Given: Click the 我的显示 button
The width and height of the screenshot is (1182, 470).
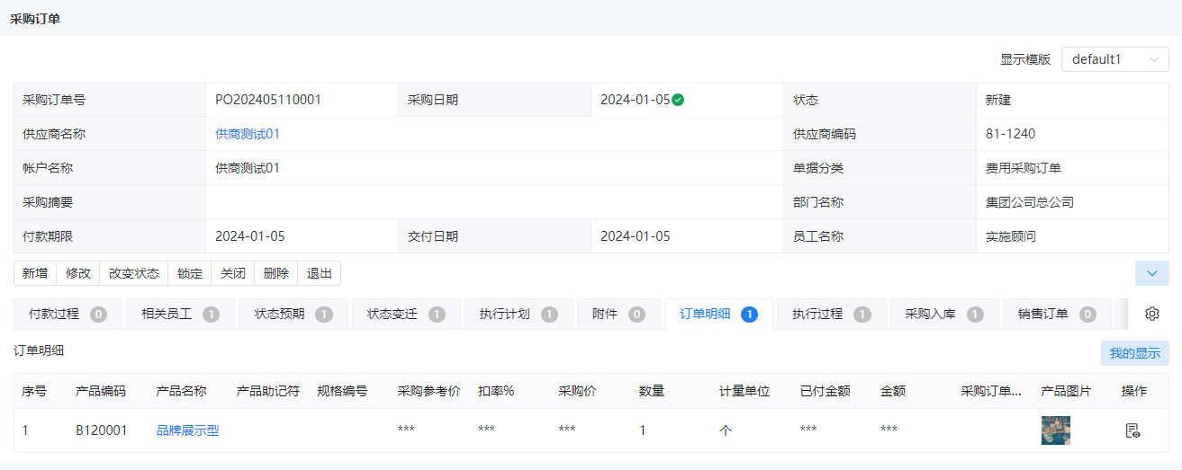Looking at the screenshot, I should click(1135, 353).
